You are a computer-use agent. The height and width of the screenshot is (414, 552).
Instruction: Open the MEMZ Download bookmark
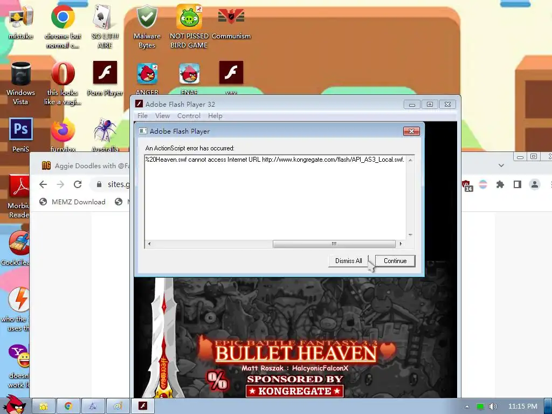click(73, 202)
